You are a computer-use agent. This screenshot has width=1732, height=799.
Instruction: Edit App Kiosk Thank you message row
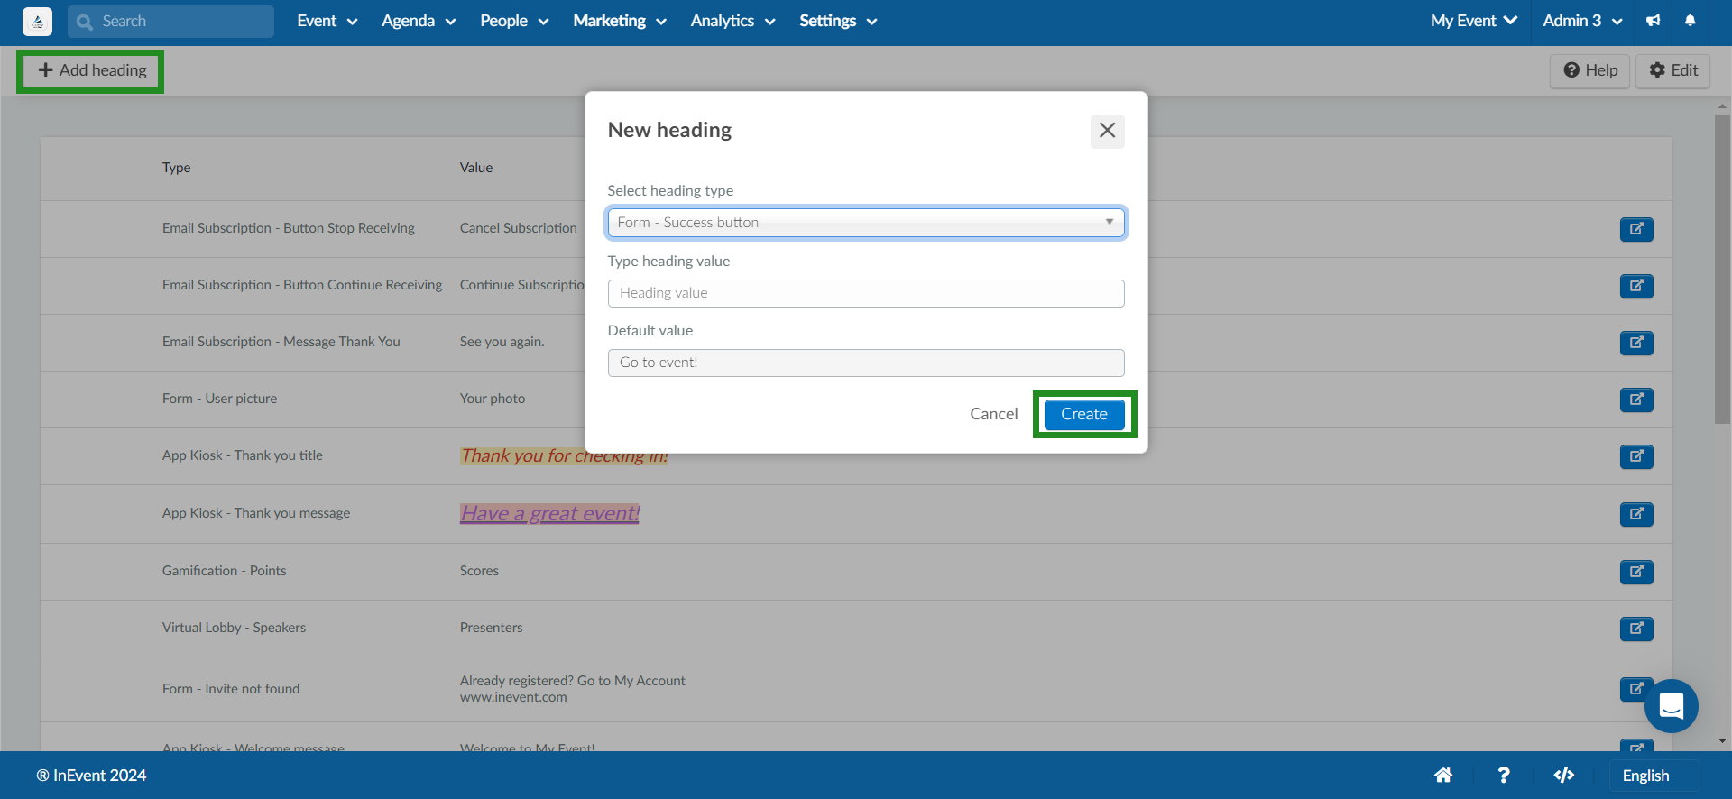(1636, 514)
